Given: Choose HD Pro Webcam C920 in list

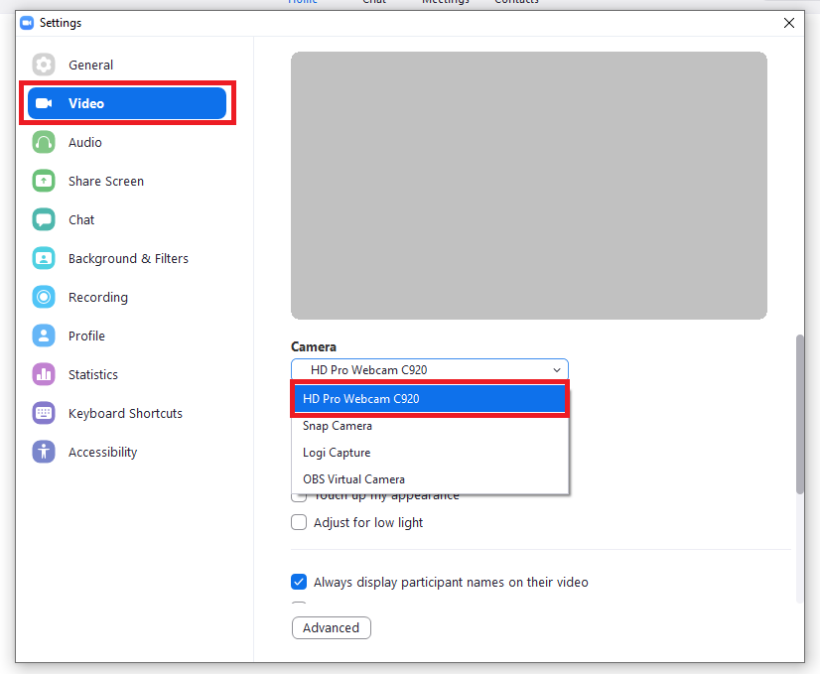Looking at the screenshot, I should (429, 399).
